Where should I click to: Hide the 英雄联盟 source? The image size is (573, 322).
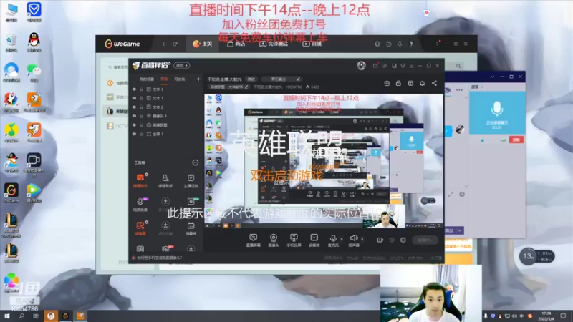(134, 125)
